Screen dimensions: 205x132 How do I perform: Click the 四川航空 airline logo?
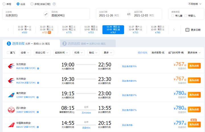(11, 110)
